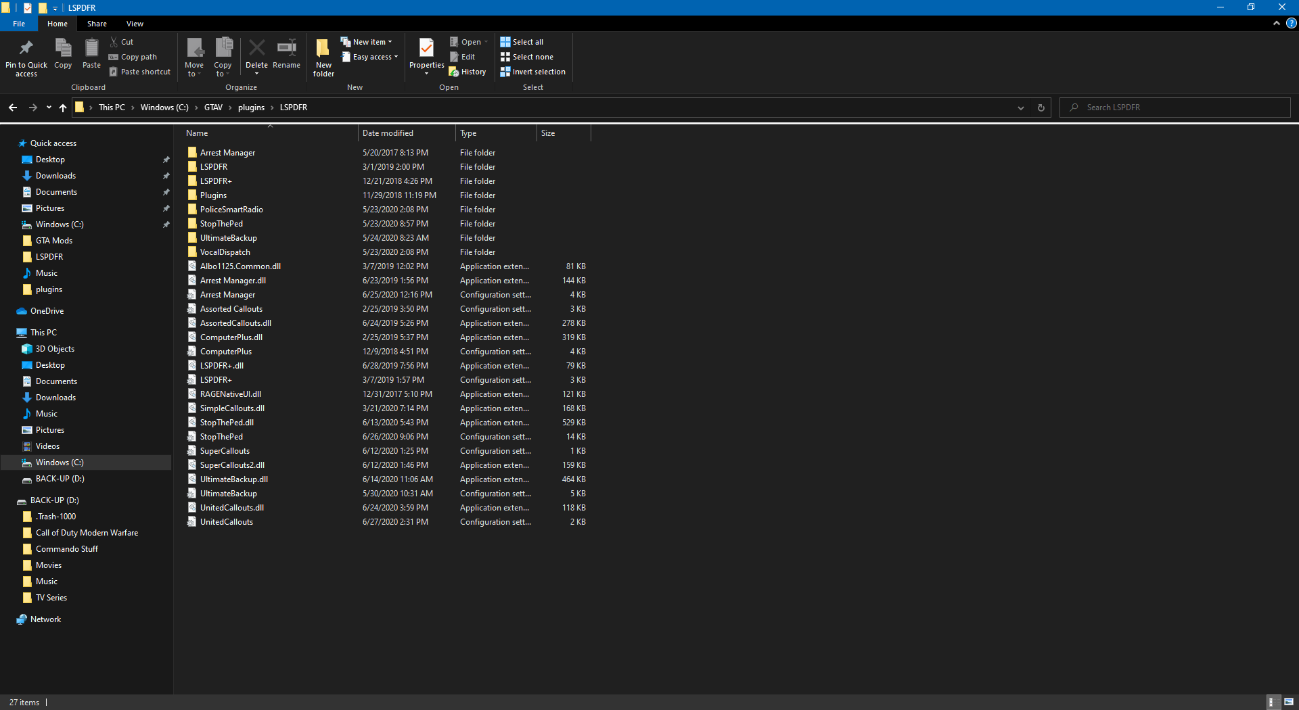Open the File menu tab
Viewport: 1299px width, 710px height.
(19, 24)
